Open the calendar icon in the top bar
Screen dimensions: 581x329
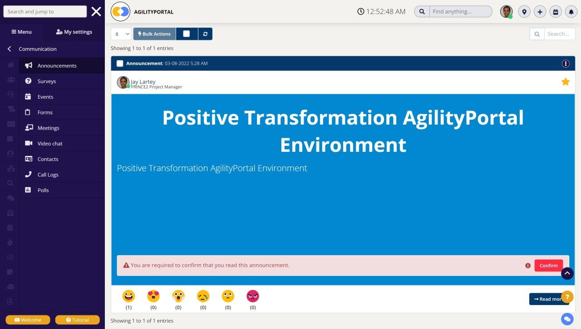556,11
